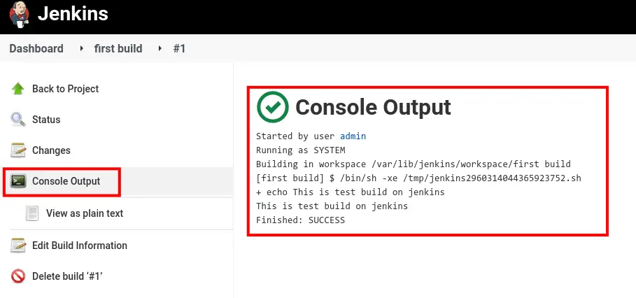Select build #1 in breadcrumb

[179, 49]
